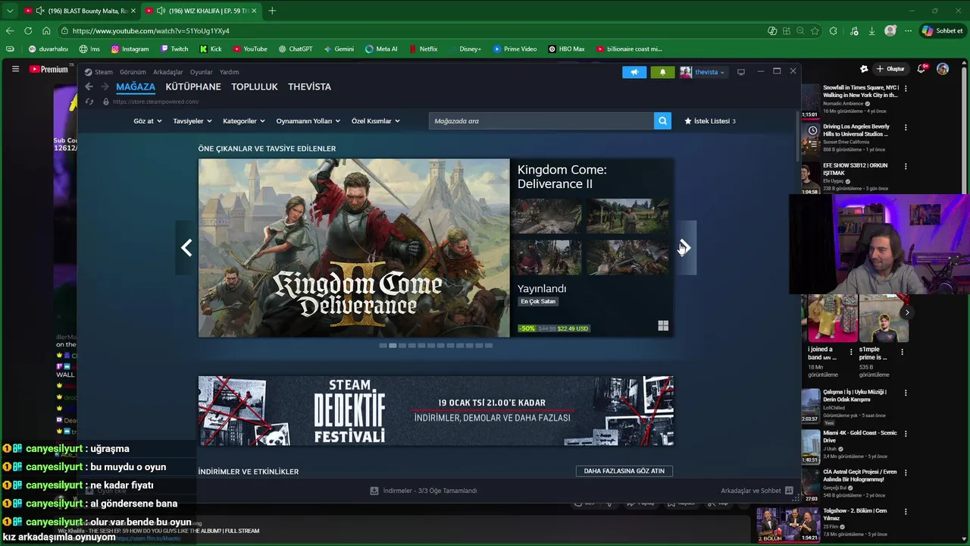Screen dimensions: 970x546
Task: Open the Instagram bookmark
Action: (130, 49)
